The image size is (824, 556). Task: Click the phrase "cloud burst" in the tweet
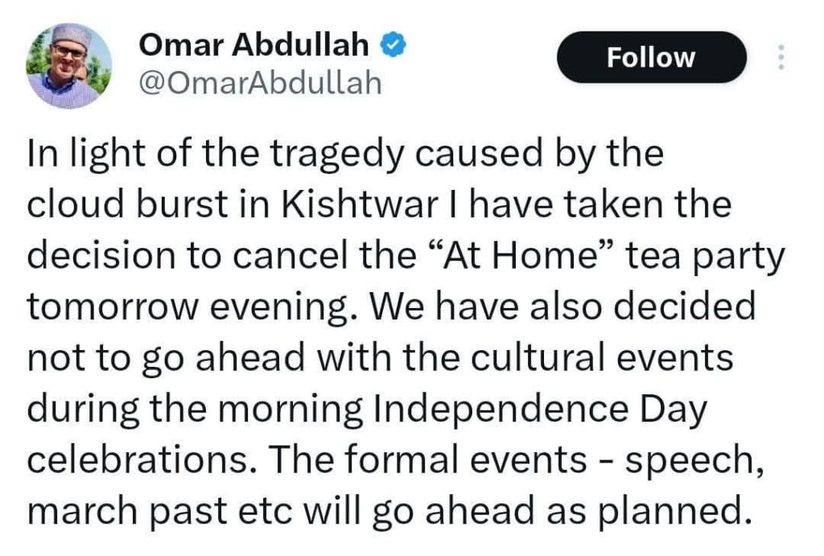[x=127, y=204]
